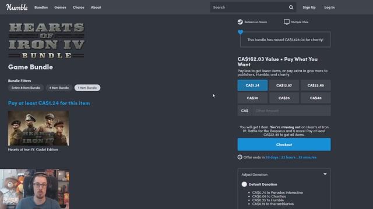Choose the CA$40 price button
This screenshot has height=209, width=373.
316,98
